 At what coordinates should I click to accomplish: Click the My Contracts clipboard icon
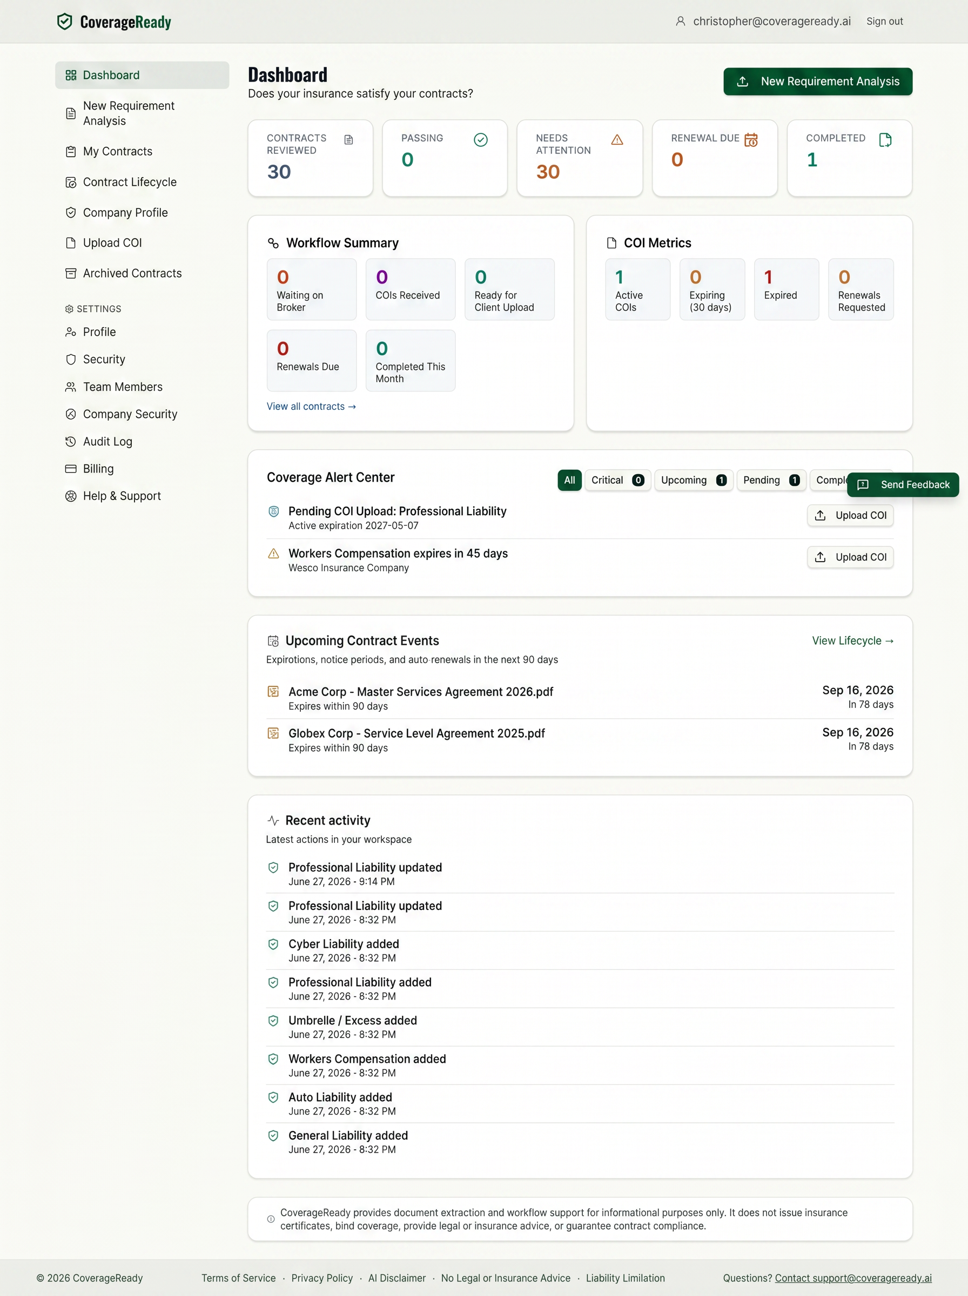[x=71, y=152]
